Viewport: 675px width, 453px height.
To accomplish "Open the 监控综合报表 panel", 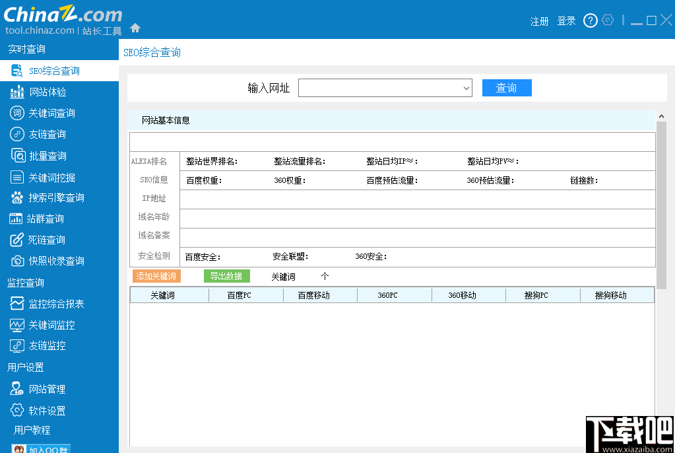I will click(51, 304).
